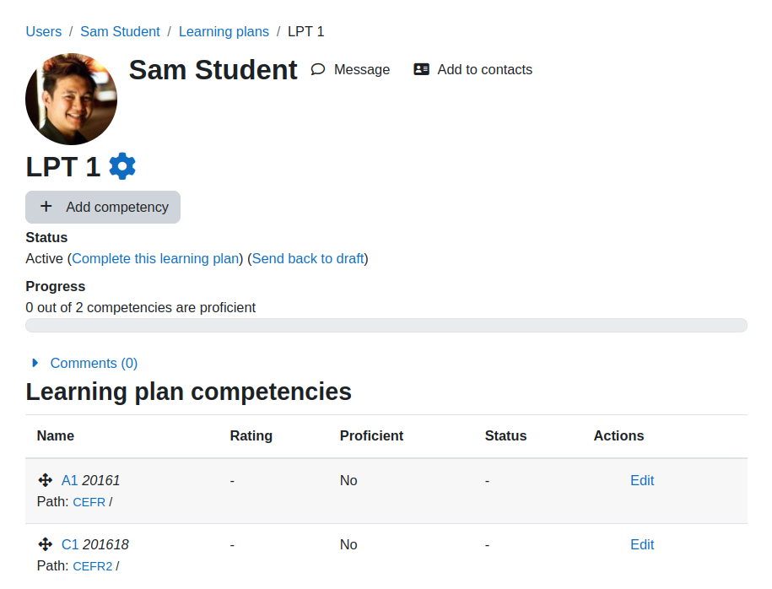The image size is (772, 589).
Task: Click Complete this learning plan link
Action: click(155, 258)
